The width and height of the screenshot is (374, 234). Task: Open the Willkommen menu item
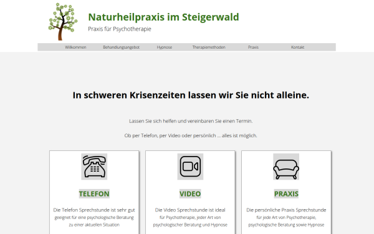[x=75, y=47]
